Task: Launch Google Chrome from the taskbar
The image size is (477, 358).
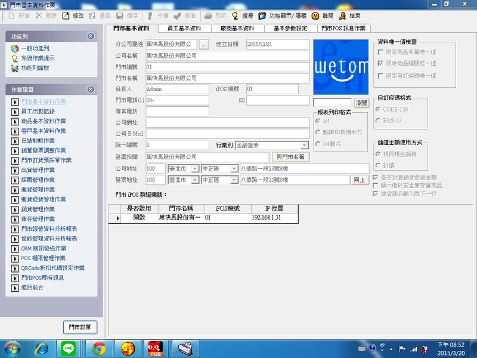Action: tap(99, 348)
